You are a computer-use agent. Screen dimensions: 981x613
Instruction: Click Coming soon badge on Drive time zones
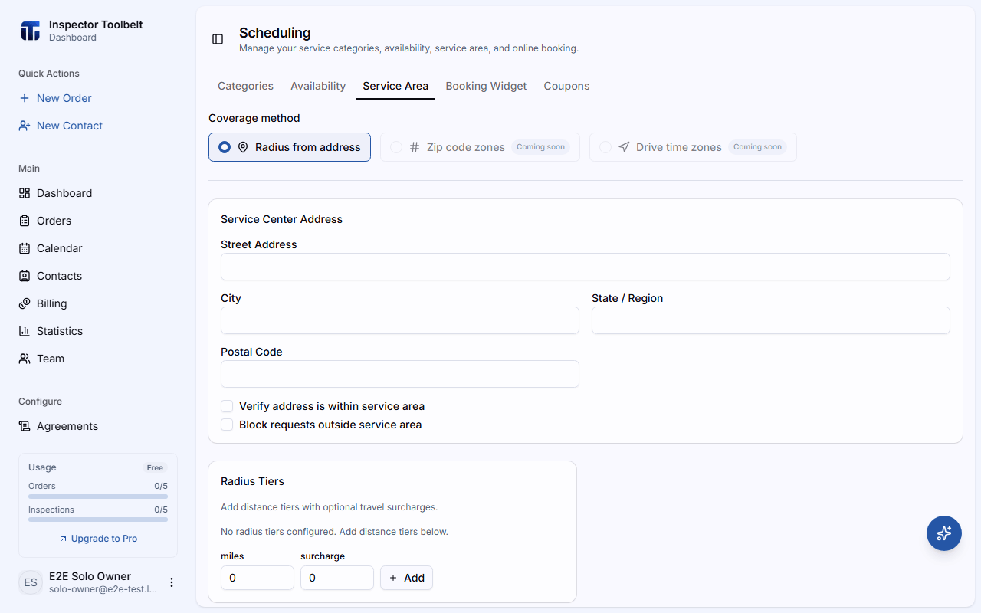coord(757,147)
